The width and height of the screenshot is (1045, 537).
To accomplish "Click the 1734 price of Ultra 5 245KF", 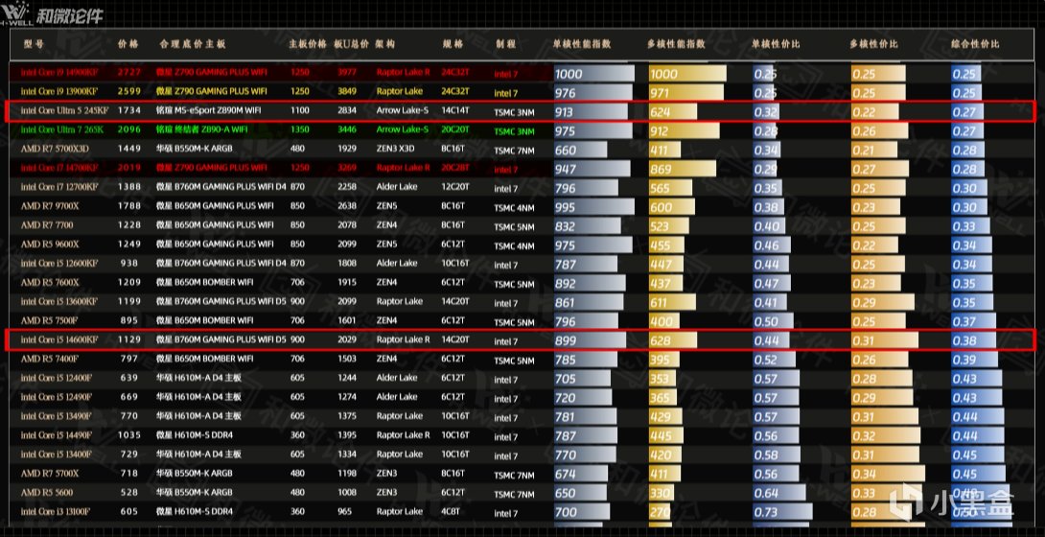I will 129,110.
